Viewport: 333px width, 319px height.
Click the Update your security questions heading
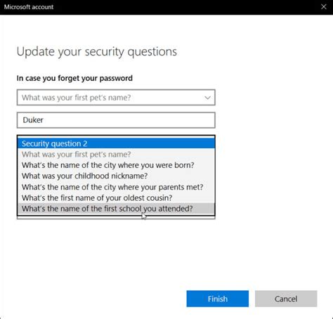(x=97, y=52)
